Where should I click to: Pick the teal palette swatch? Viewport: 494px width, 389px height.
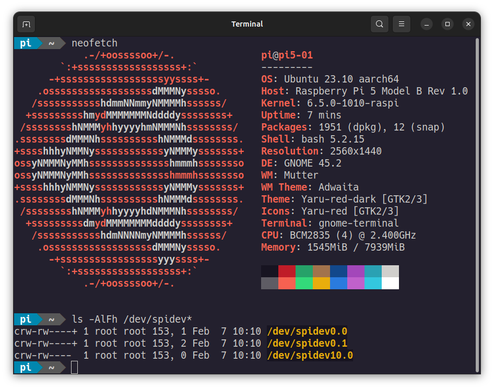pyautogui.click(x=373, y=271)
